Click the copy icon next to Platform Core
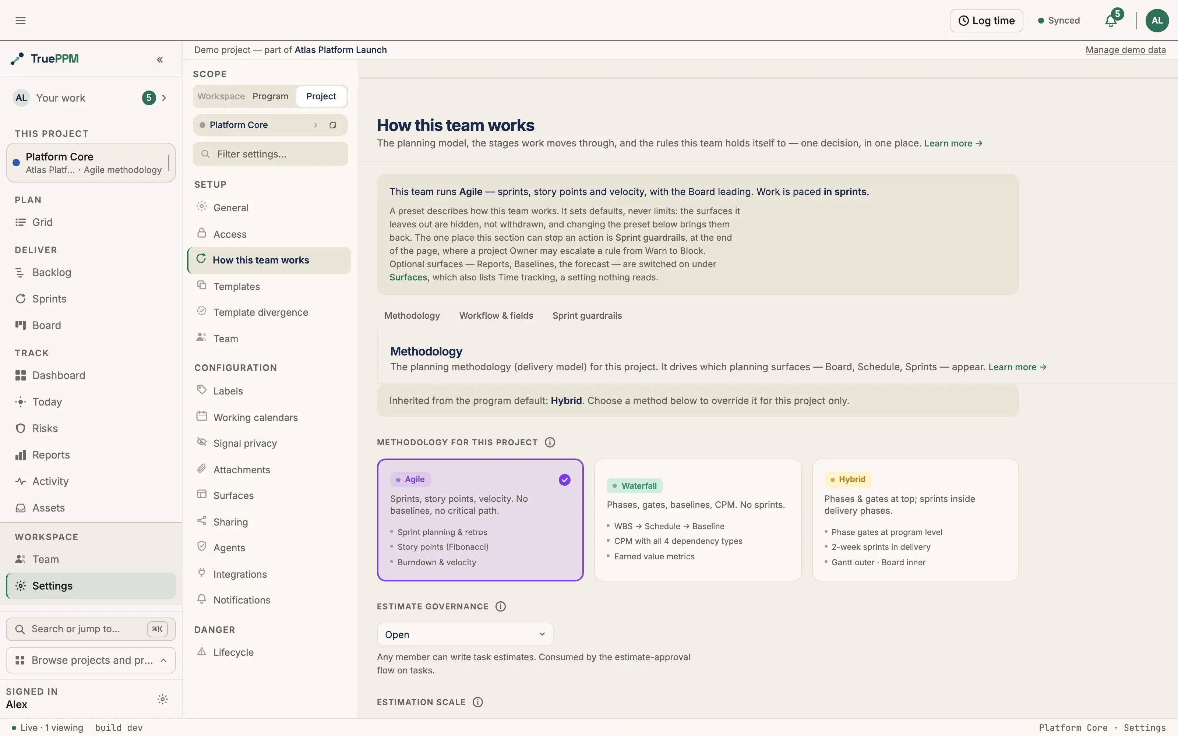This screenshot has height=736, width=1178. [x=333, y=125]
